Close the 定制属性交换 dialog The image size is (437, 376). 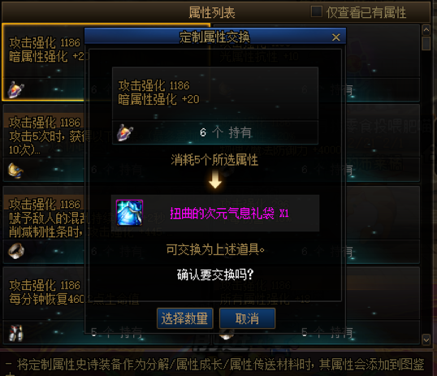pos(336,37)
